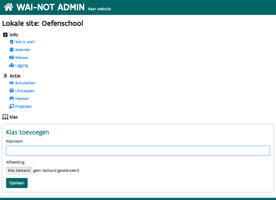Click the Klasnaam label
This screenshot has width=276, height=200.
click(x=15, y=141)
